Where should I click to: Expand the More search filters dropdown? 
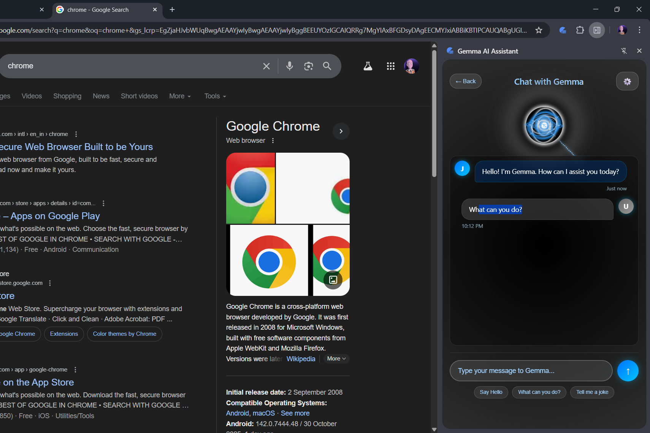(180, 96)
